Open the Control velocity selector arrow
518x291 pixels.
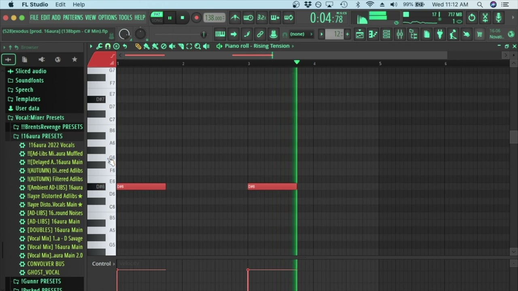(x=114, y=264)
